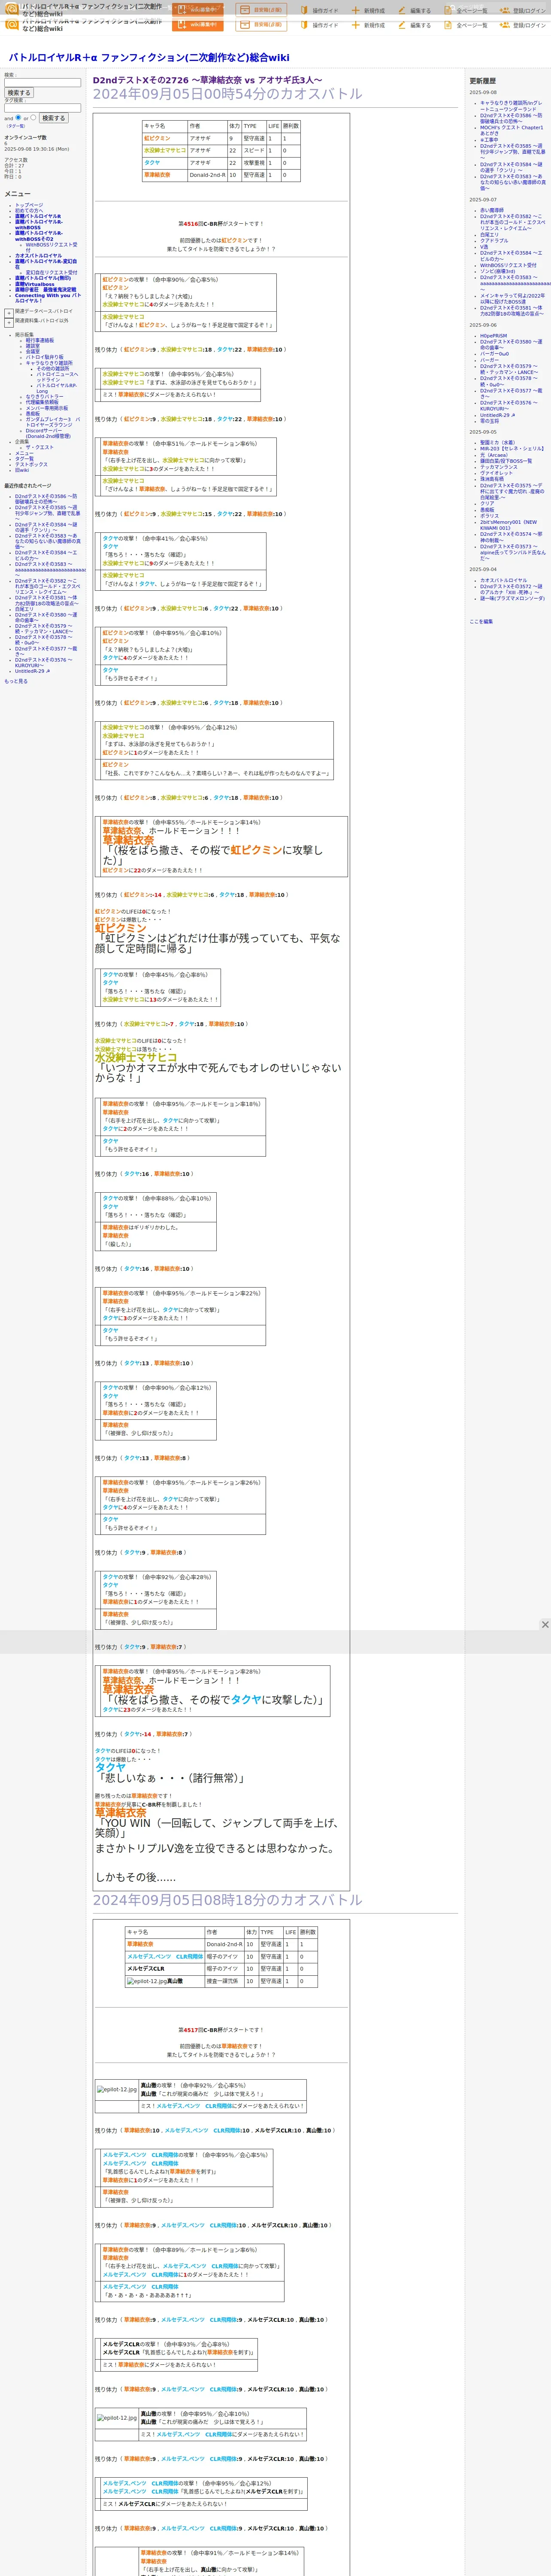Select the "or" tag search radio button

click(33, 117)
